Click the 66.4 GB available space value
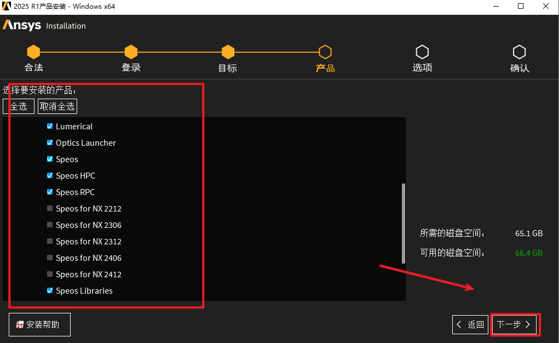Viewport: 559px width, 343px height. 529,253
